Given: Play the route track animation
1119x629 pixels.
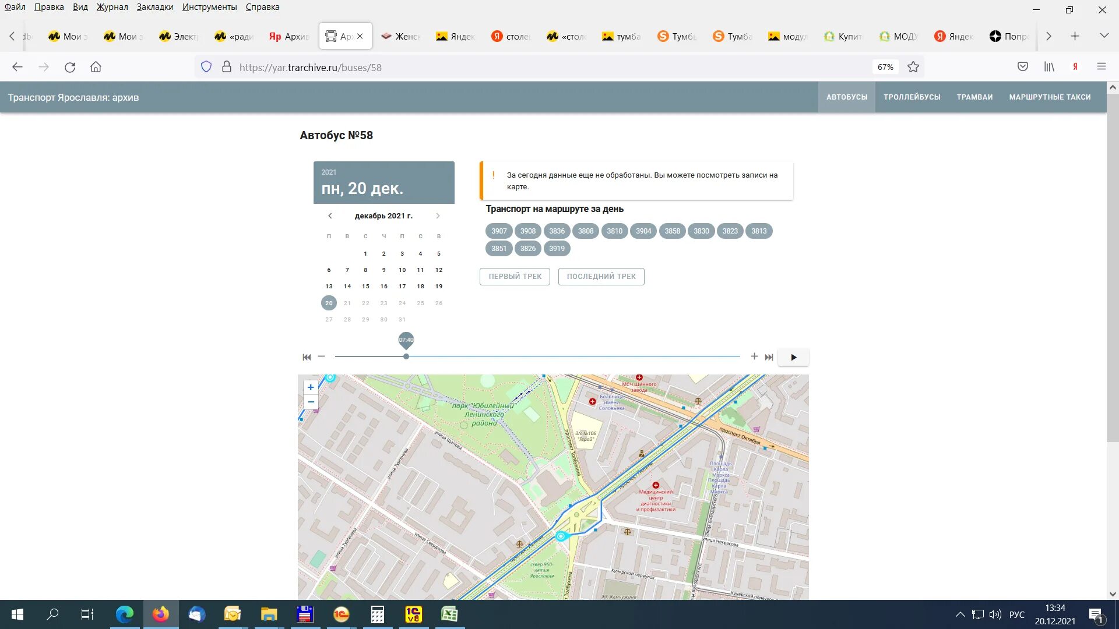Looking at the screenshot, I should [793, 357].
